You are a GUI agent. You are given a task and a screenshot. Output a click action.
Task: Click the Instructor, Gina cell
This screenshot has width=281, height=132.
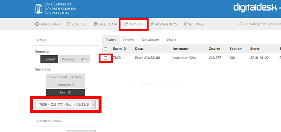point(184,58)
